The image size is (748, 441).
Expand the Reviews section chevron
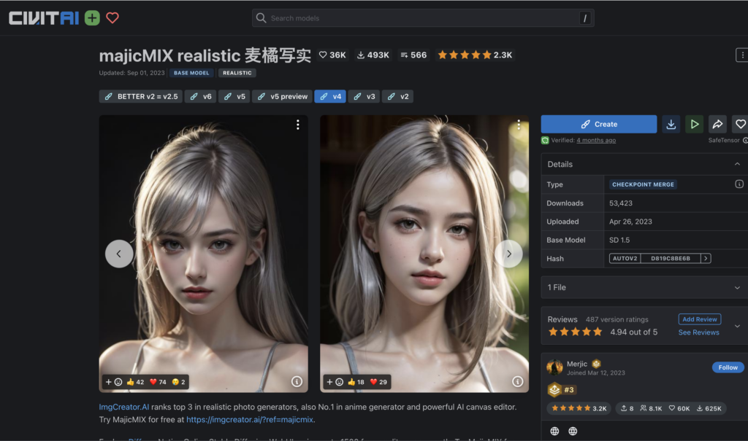pyautogui.click(x=737, y=326)
